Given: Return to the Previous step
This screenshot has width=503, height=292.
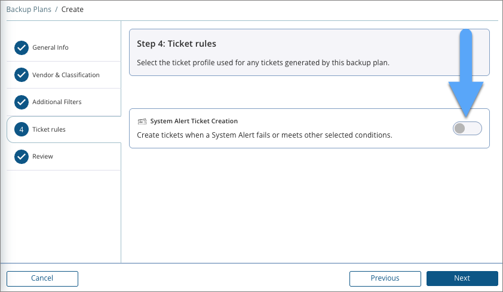Looking at the screenshot, I should tap(385, 278).
